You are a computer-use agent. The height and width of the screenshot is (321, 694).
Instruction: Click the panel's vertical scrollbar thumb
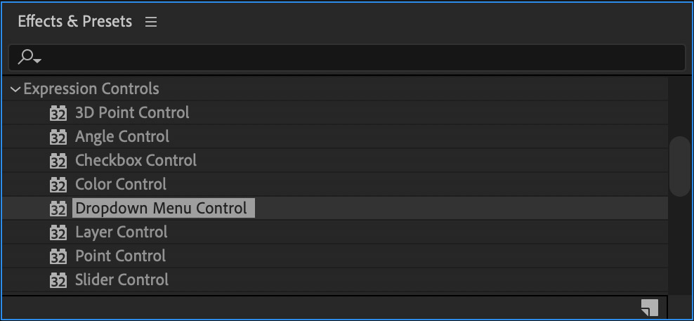[679, 166]
